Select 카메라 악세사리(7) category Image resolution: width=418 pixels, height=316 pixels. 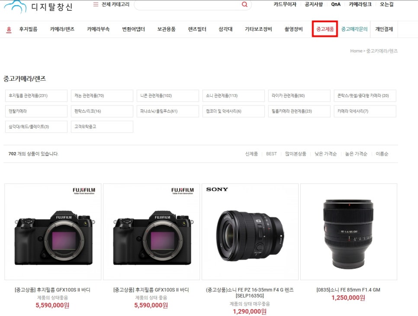click(x=365, y=111)
